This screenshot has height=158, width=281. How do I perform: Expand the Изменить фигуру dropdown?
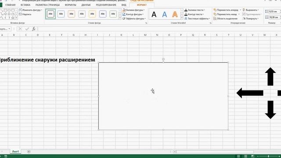tap(31, 10)
